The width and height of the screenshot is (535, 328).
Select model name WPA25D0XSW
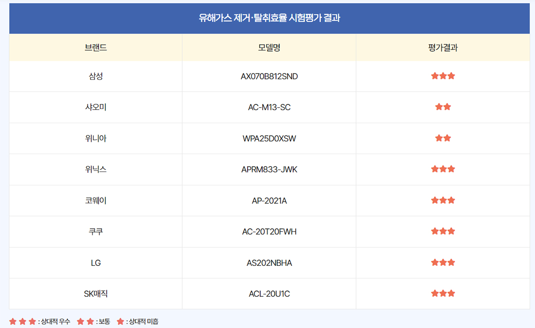click(269, 139)
